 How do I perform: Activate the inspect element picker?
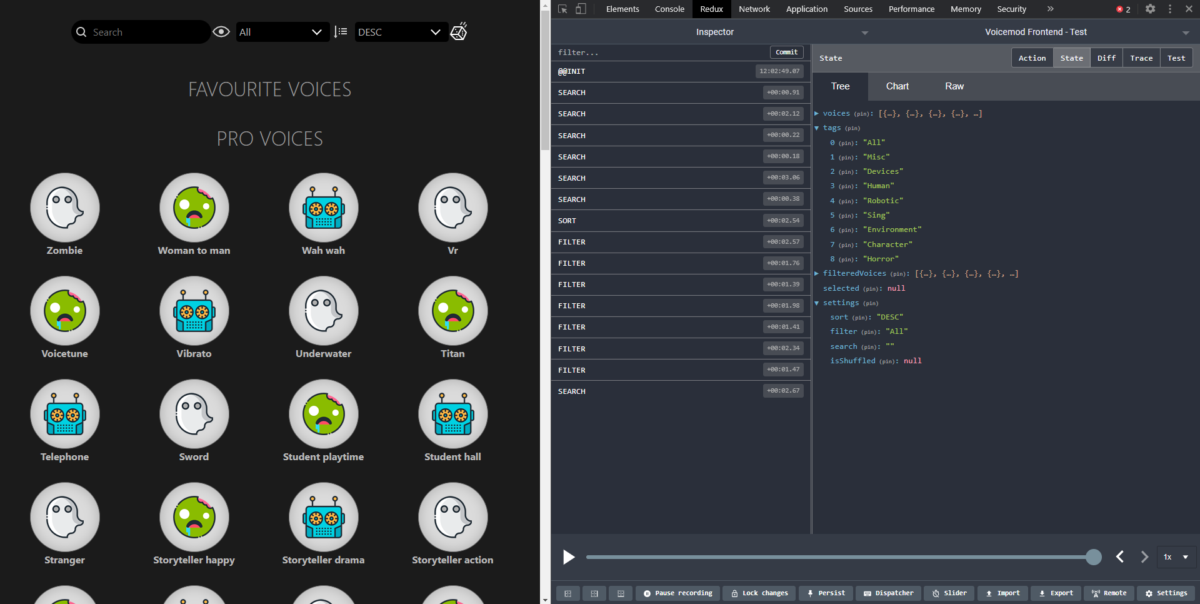coord(562,9)
